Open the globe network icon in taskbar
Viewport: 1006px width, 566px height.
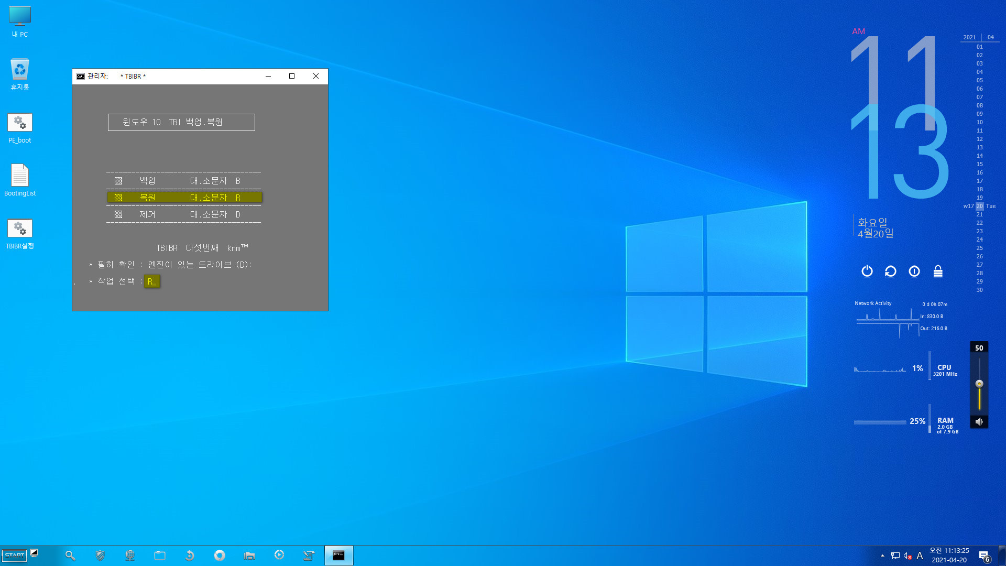point(130,556)
